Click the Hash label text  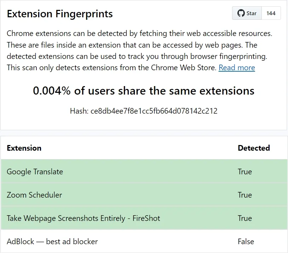click(80, 111)
